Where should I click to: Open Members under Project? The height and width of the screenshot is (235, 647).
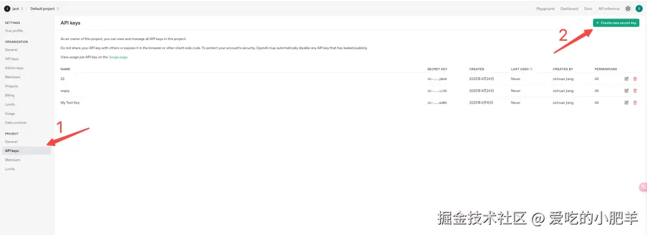point(13,160)
